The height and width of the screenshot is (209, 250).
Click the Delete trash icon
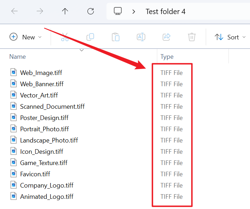(192, 37)
